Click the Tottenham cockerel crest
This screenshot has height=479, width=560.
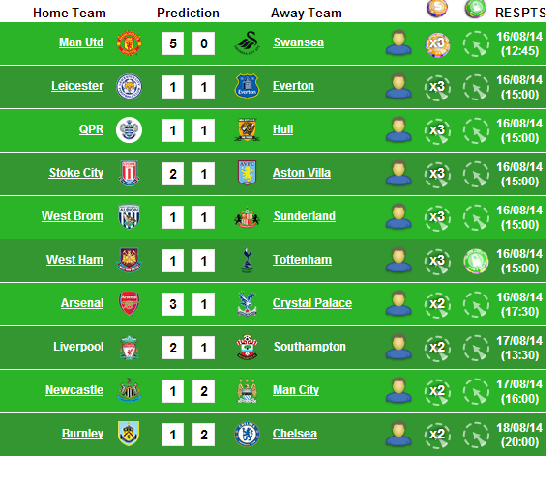tap(247, 261)
